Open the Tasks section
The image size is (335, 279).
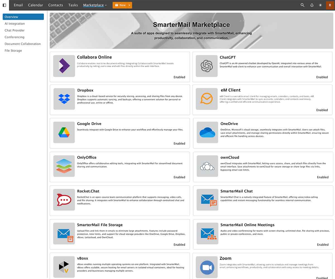click(x=73, y=5)
